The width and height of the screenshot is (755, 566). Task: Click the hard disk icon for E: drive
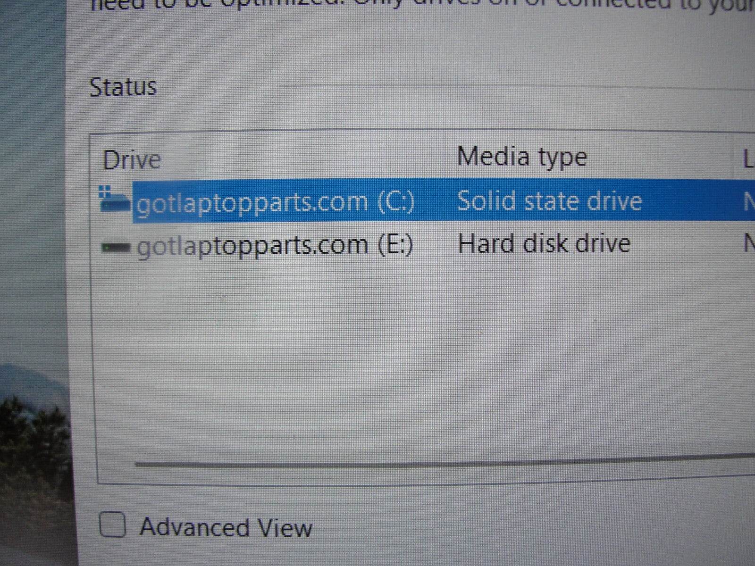coord(116,247)
